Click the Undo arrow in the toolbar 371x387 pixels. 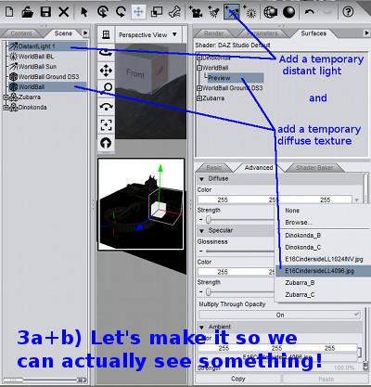click(309, 12)
